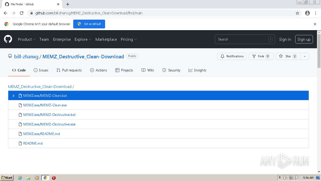Open Windows Explorer folder in taskbar
Viewport: 321px width, 181px height.
coord(28,178)
